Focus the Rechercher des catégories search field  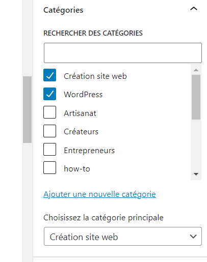coord(123,53)
